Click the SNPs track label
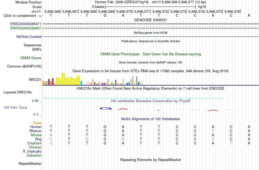259x170 pixels. [37, 49]
